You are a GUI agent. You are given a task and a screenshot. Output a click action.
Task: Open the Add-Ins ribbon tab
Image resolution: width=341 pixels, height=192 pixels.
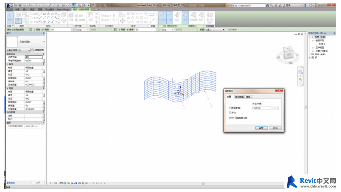50,9
